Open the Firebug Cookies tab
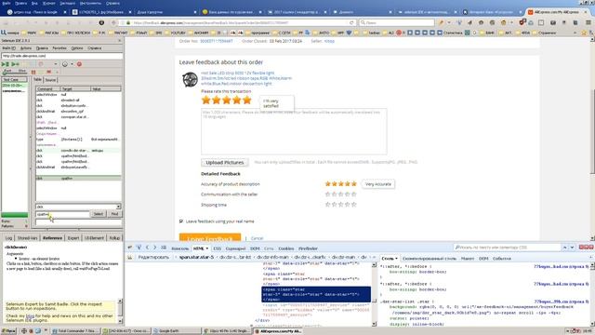 tap(286, 248)
